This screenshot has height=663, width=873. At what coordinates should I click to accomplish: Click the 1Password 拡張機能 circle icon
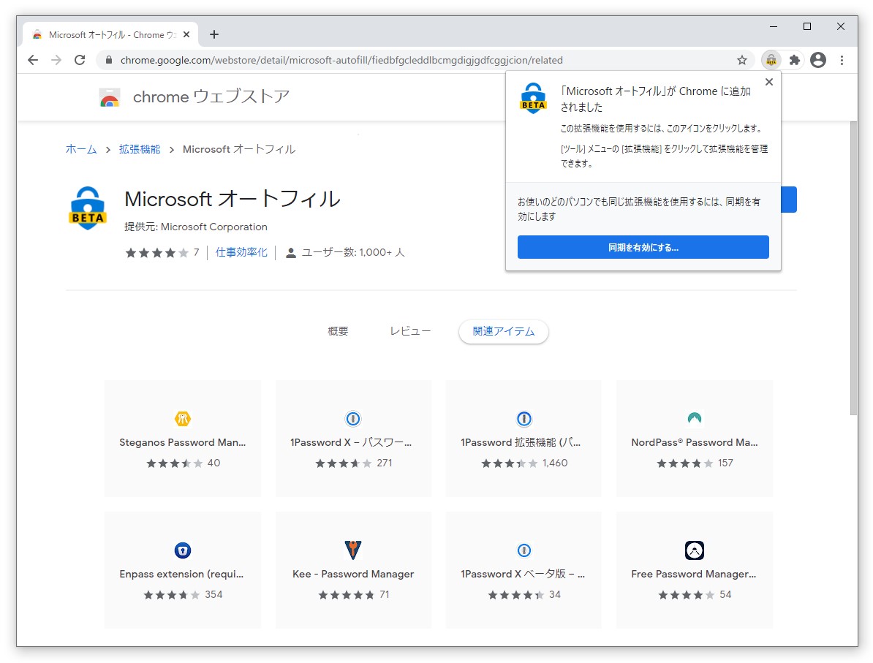click(524, 419)
